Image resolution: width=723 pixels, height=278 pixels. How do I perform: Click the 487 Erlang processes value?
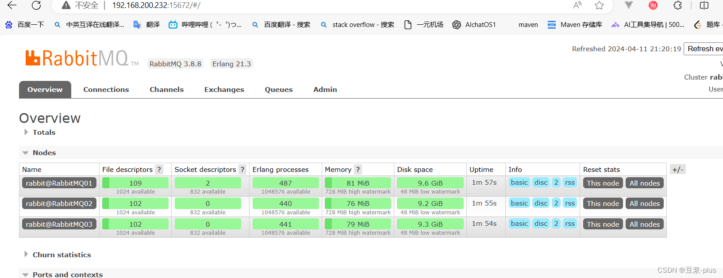[x=286, y=183]
